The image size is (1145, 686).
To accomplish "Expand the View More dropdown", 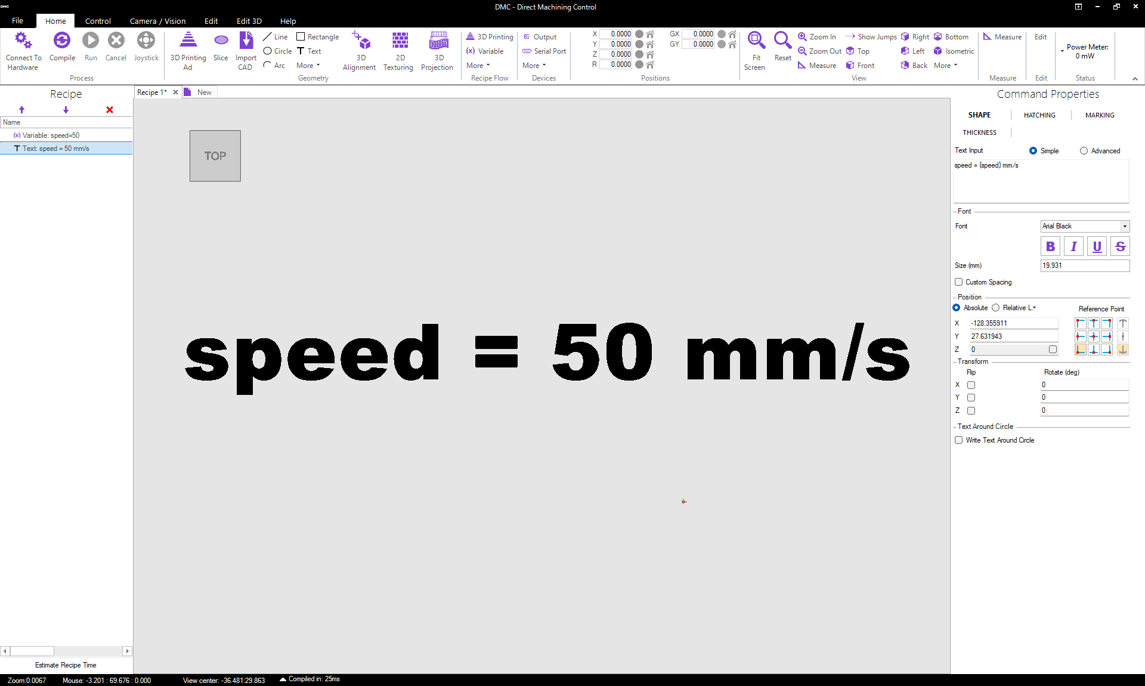I will (x=945, y=66).
